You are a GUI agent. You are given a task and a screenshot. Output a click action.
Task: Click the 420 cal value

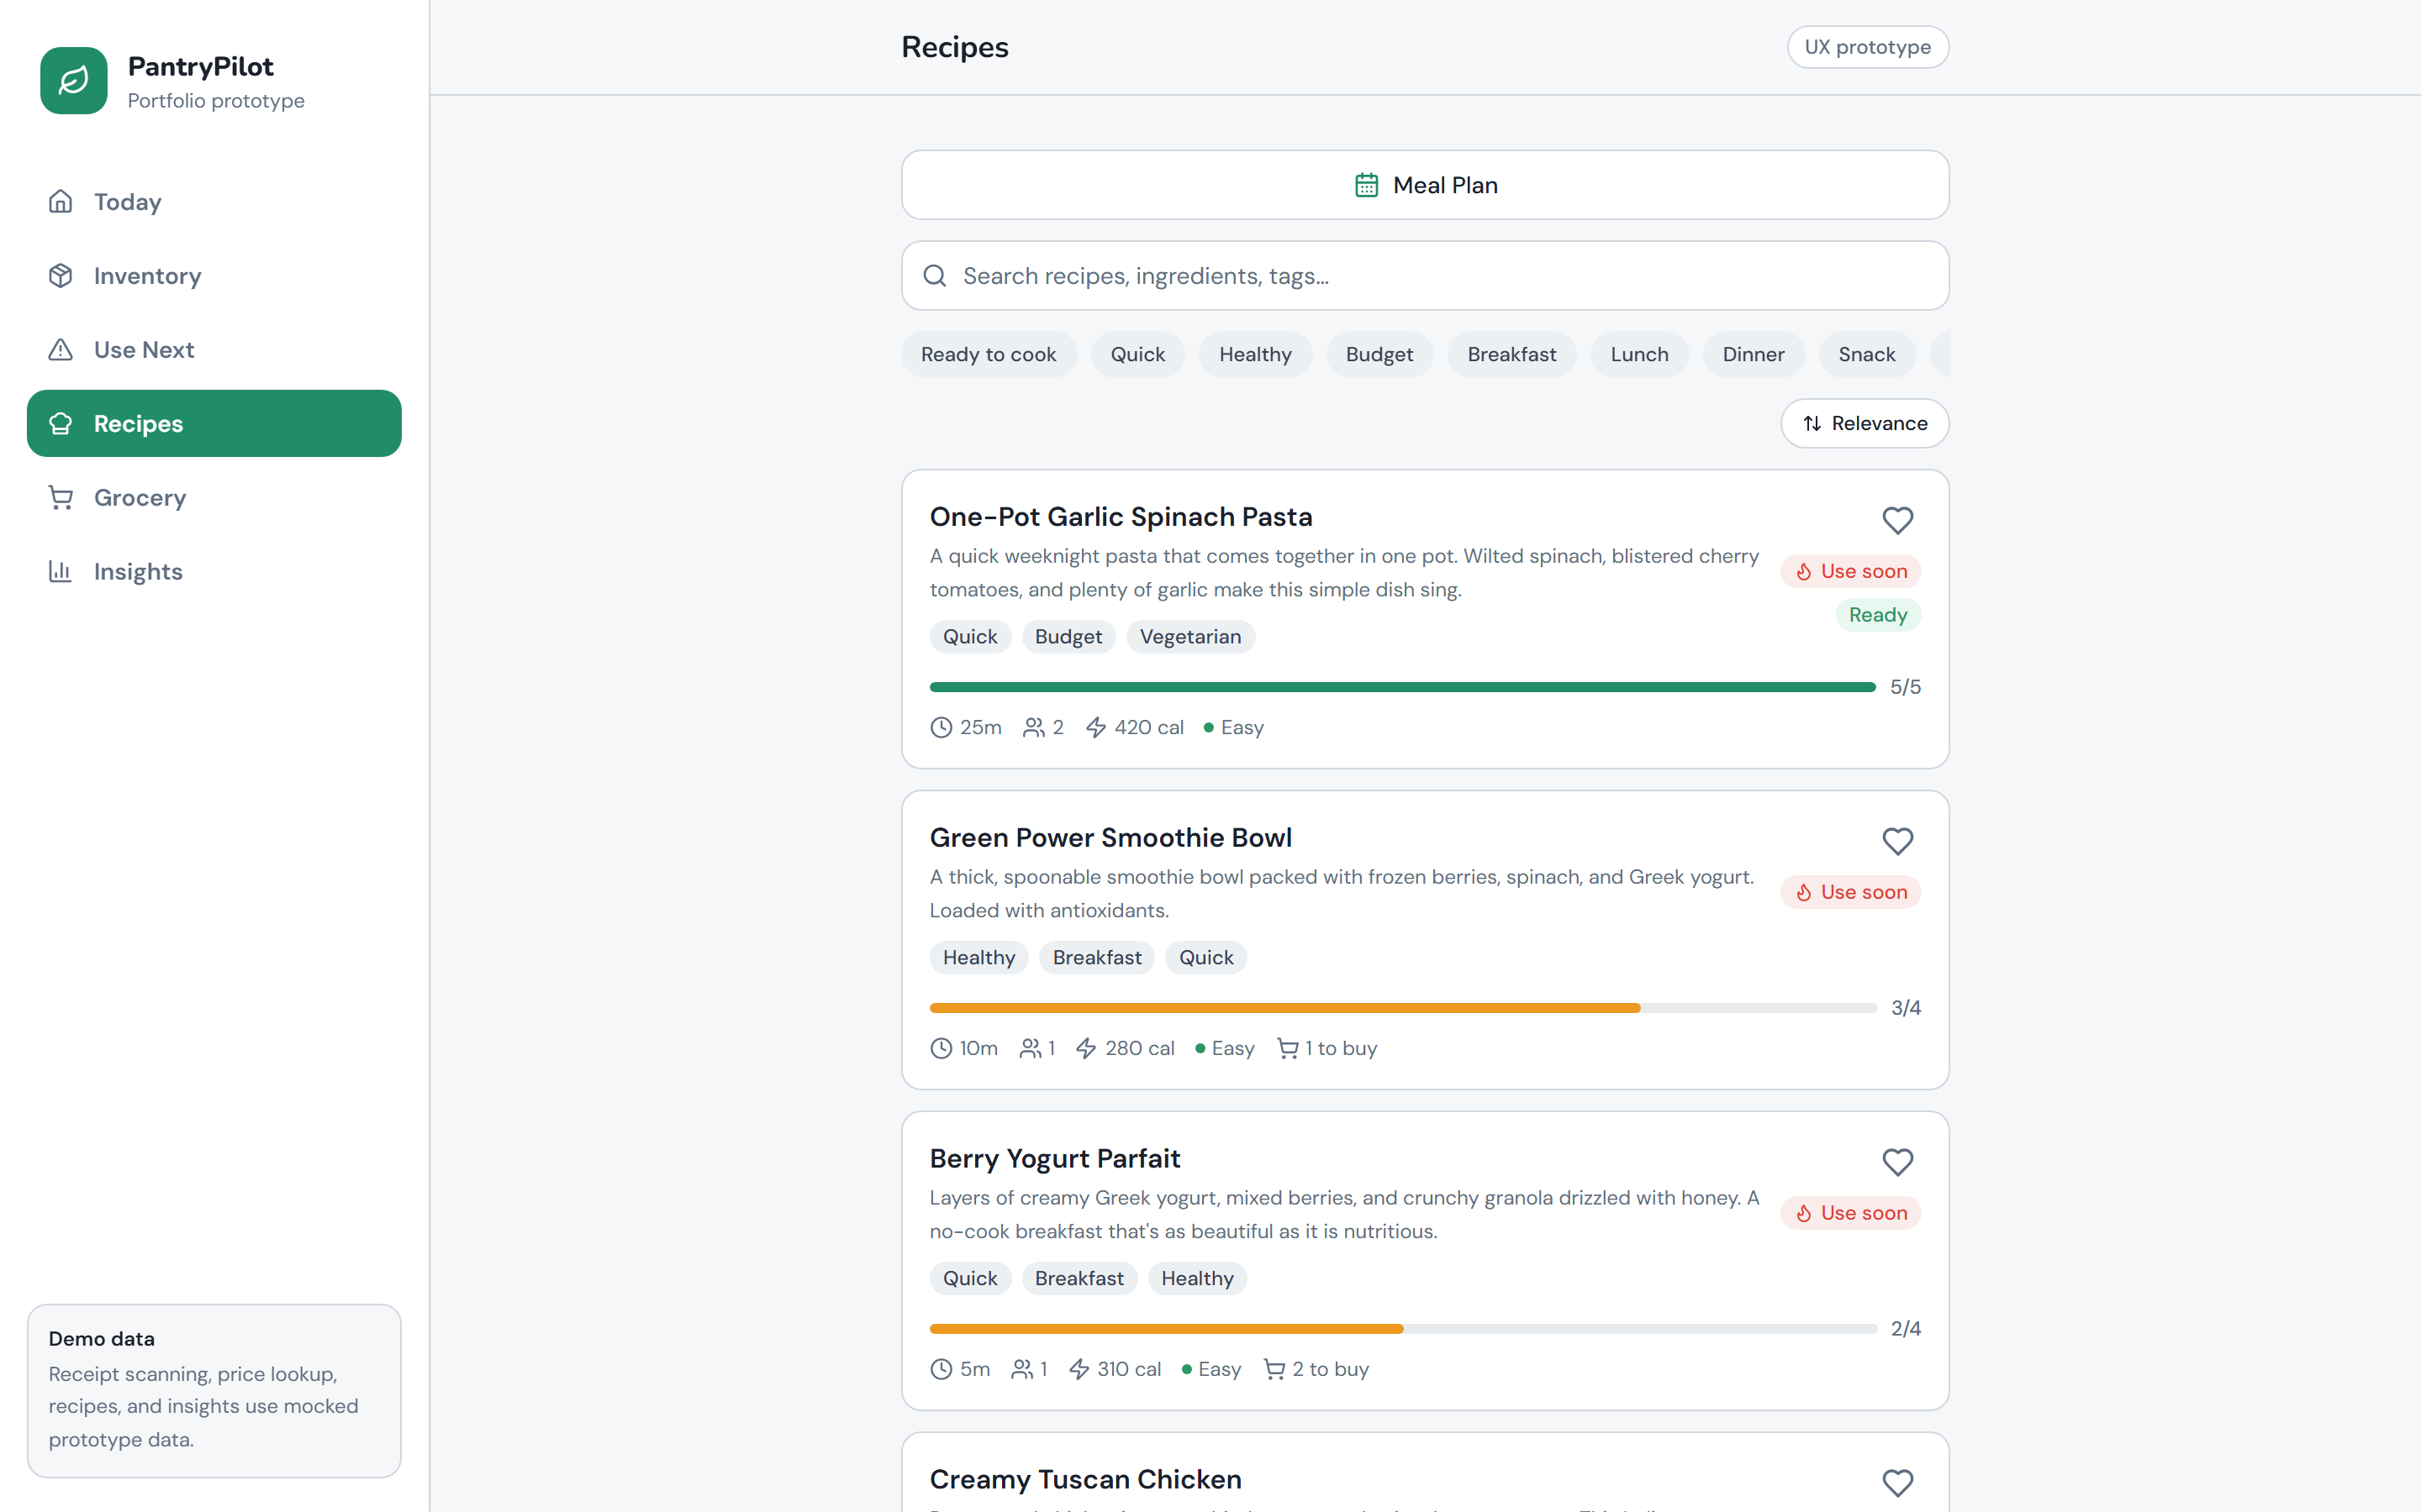pyautogui.click(x=1148, y=728)
